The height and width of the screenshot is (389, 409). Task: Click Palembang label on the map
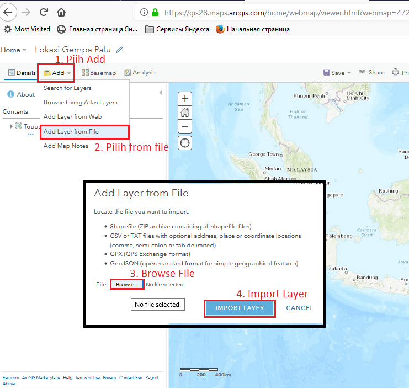pos(339,236)
